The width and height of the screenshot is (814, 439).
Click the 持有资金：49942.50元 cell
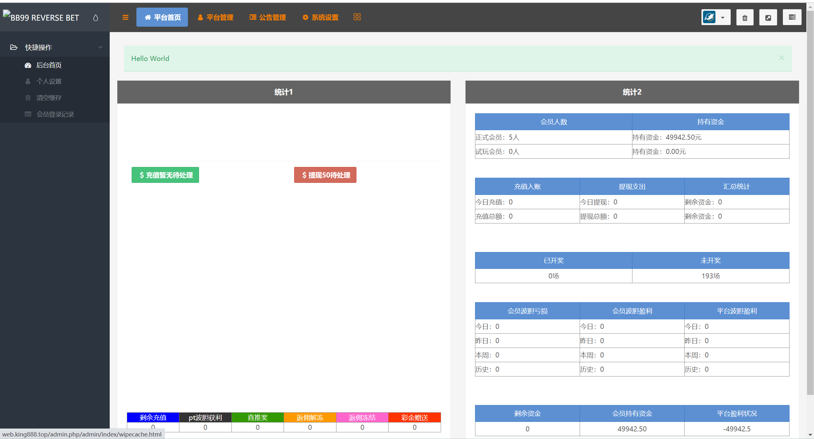tap(711, 137)
